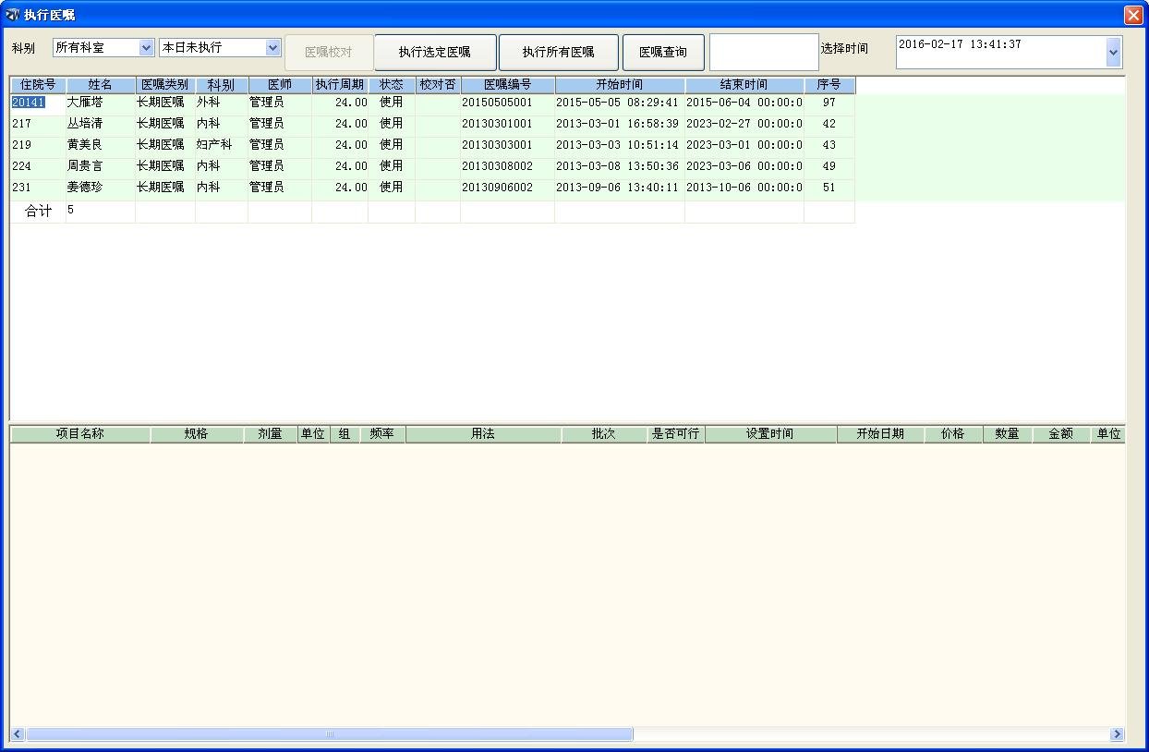Image resolution: width=1149 pixels, height=752 pixels.
Task: Select the row for patient 黄美良
Action: click(x=85, y=145)
